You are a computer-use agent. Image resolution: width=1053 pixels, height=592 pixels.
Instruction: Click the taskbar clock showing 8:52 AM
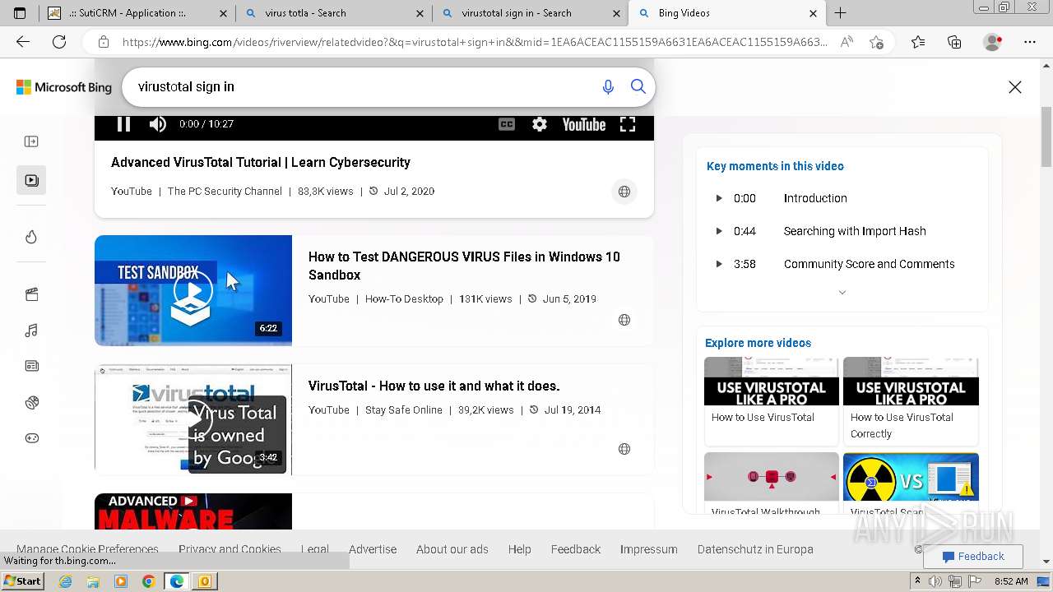(x=1011, y=581)
